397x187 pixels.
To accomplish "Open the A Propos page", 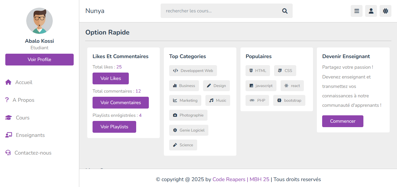I will (23, 100).
